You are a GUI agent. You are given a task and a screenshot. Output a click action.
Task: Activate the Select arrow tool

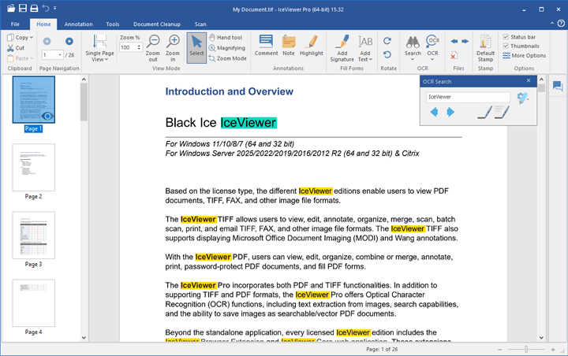(196, 48)
